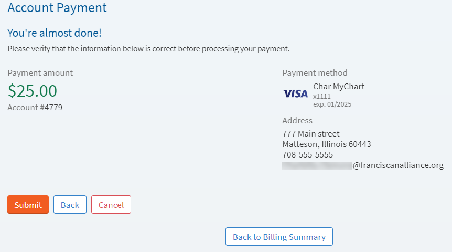Select the Account Payment heading
452x252 pixels.
click(x=57, y=8)
